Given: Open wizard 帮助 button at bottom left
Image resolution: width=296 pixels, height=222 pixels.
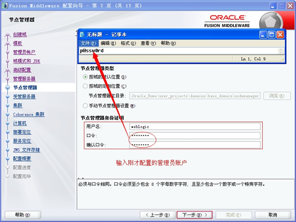Looking at the screenshot, I should pos(22,215).
